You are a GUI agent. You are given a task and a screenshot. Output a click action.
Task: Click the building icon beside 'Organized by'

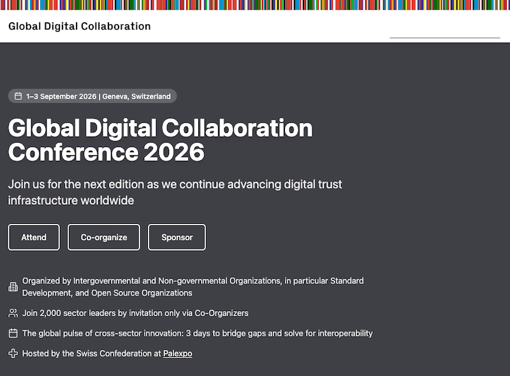click(x=13, y=287)
